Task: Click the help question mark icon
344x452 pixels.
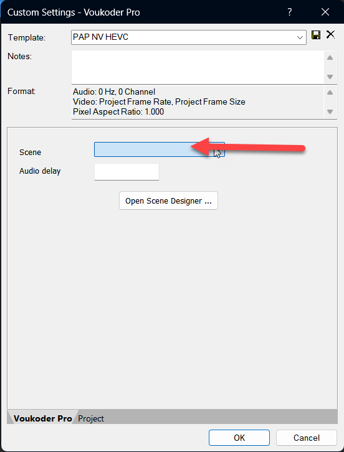Action: point(289,12)
